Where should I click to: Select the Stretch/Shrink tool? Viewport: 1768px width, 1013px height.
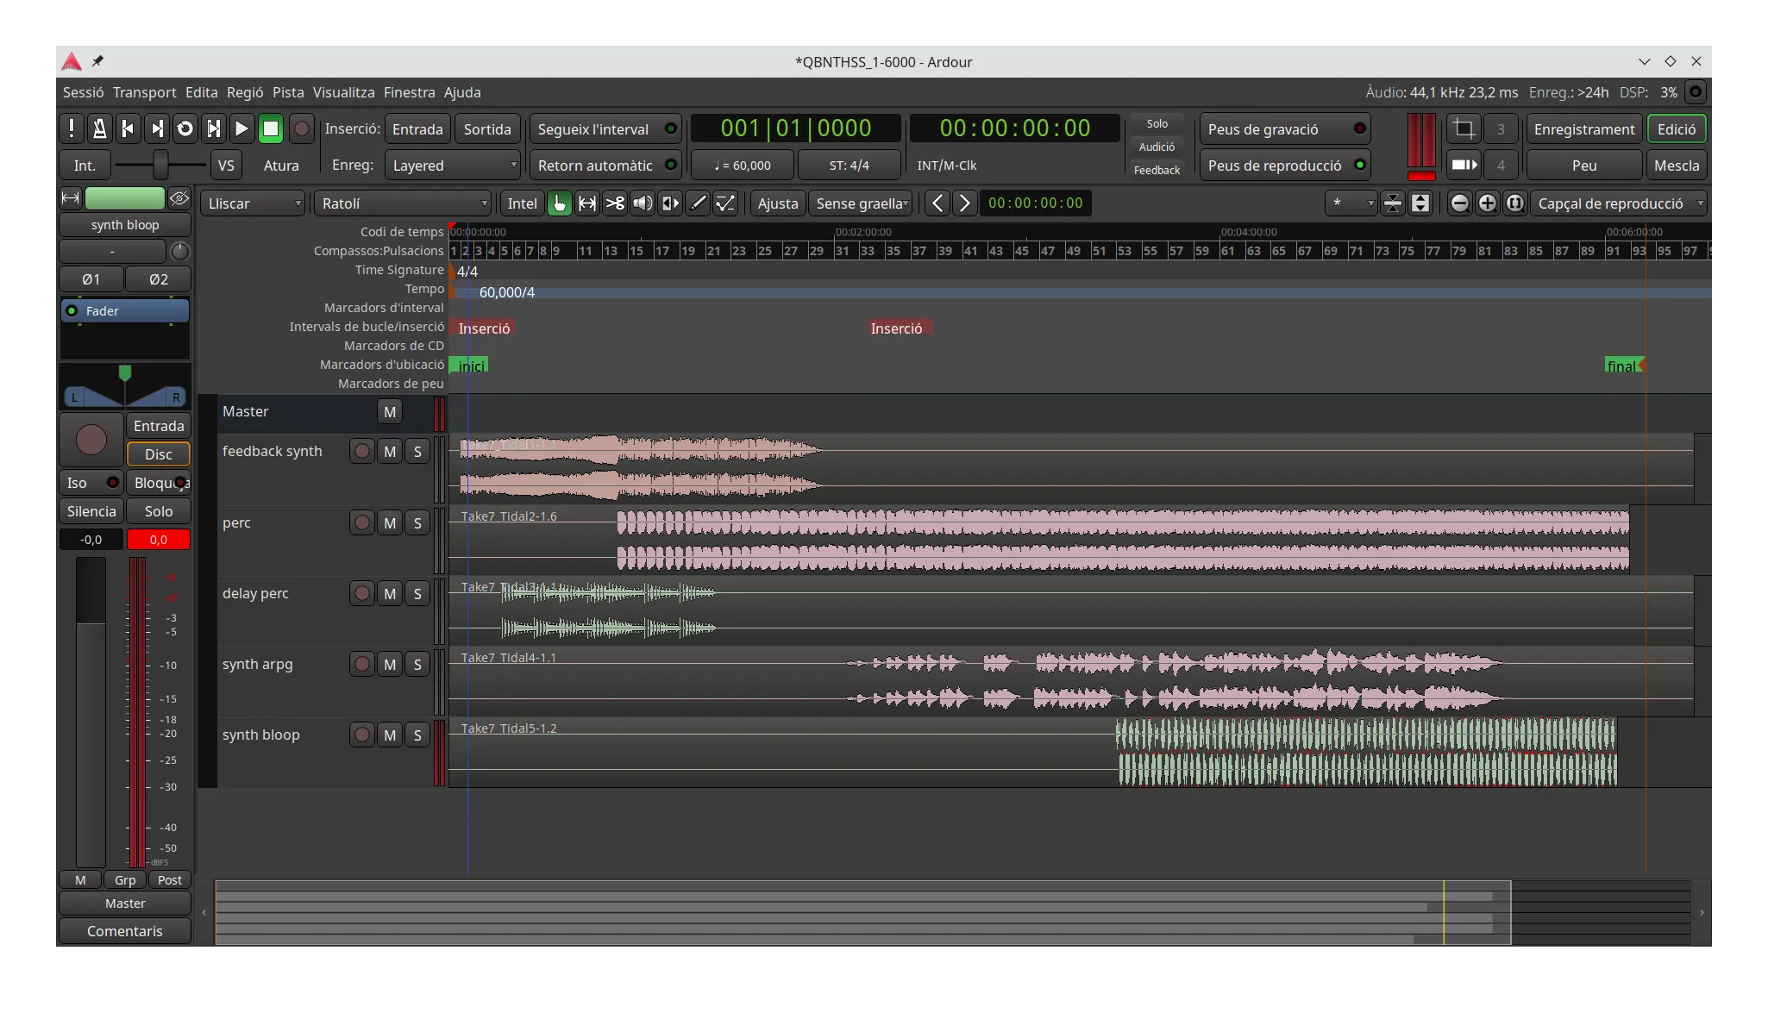point(670,203)
